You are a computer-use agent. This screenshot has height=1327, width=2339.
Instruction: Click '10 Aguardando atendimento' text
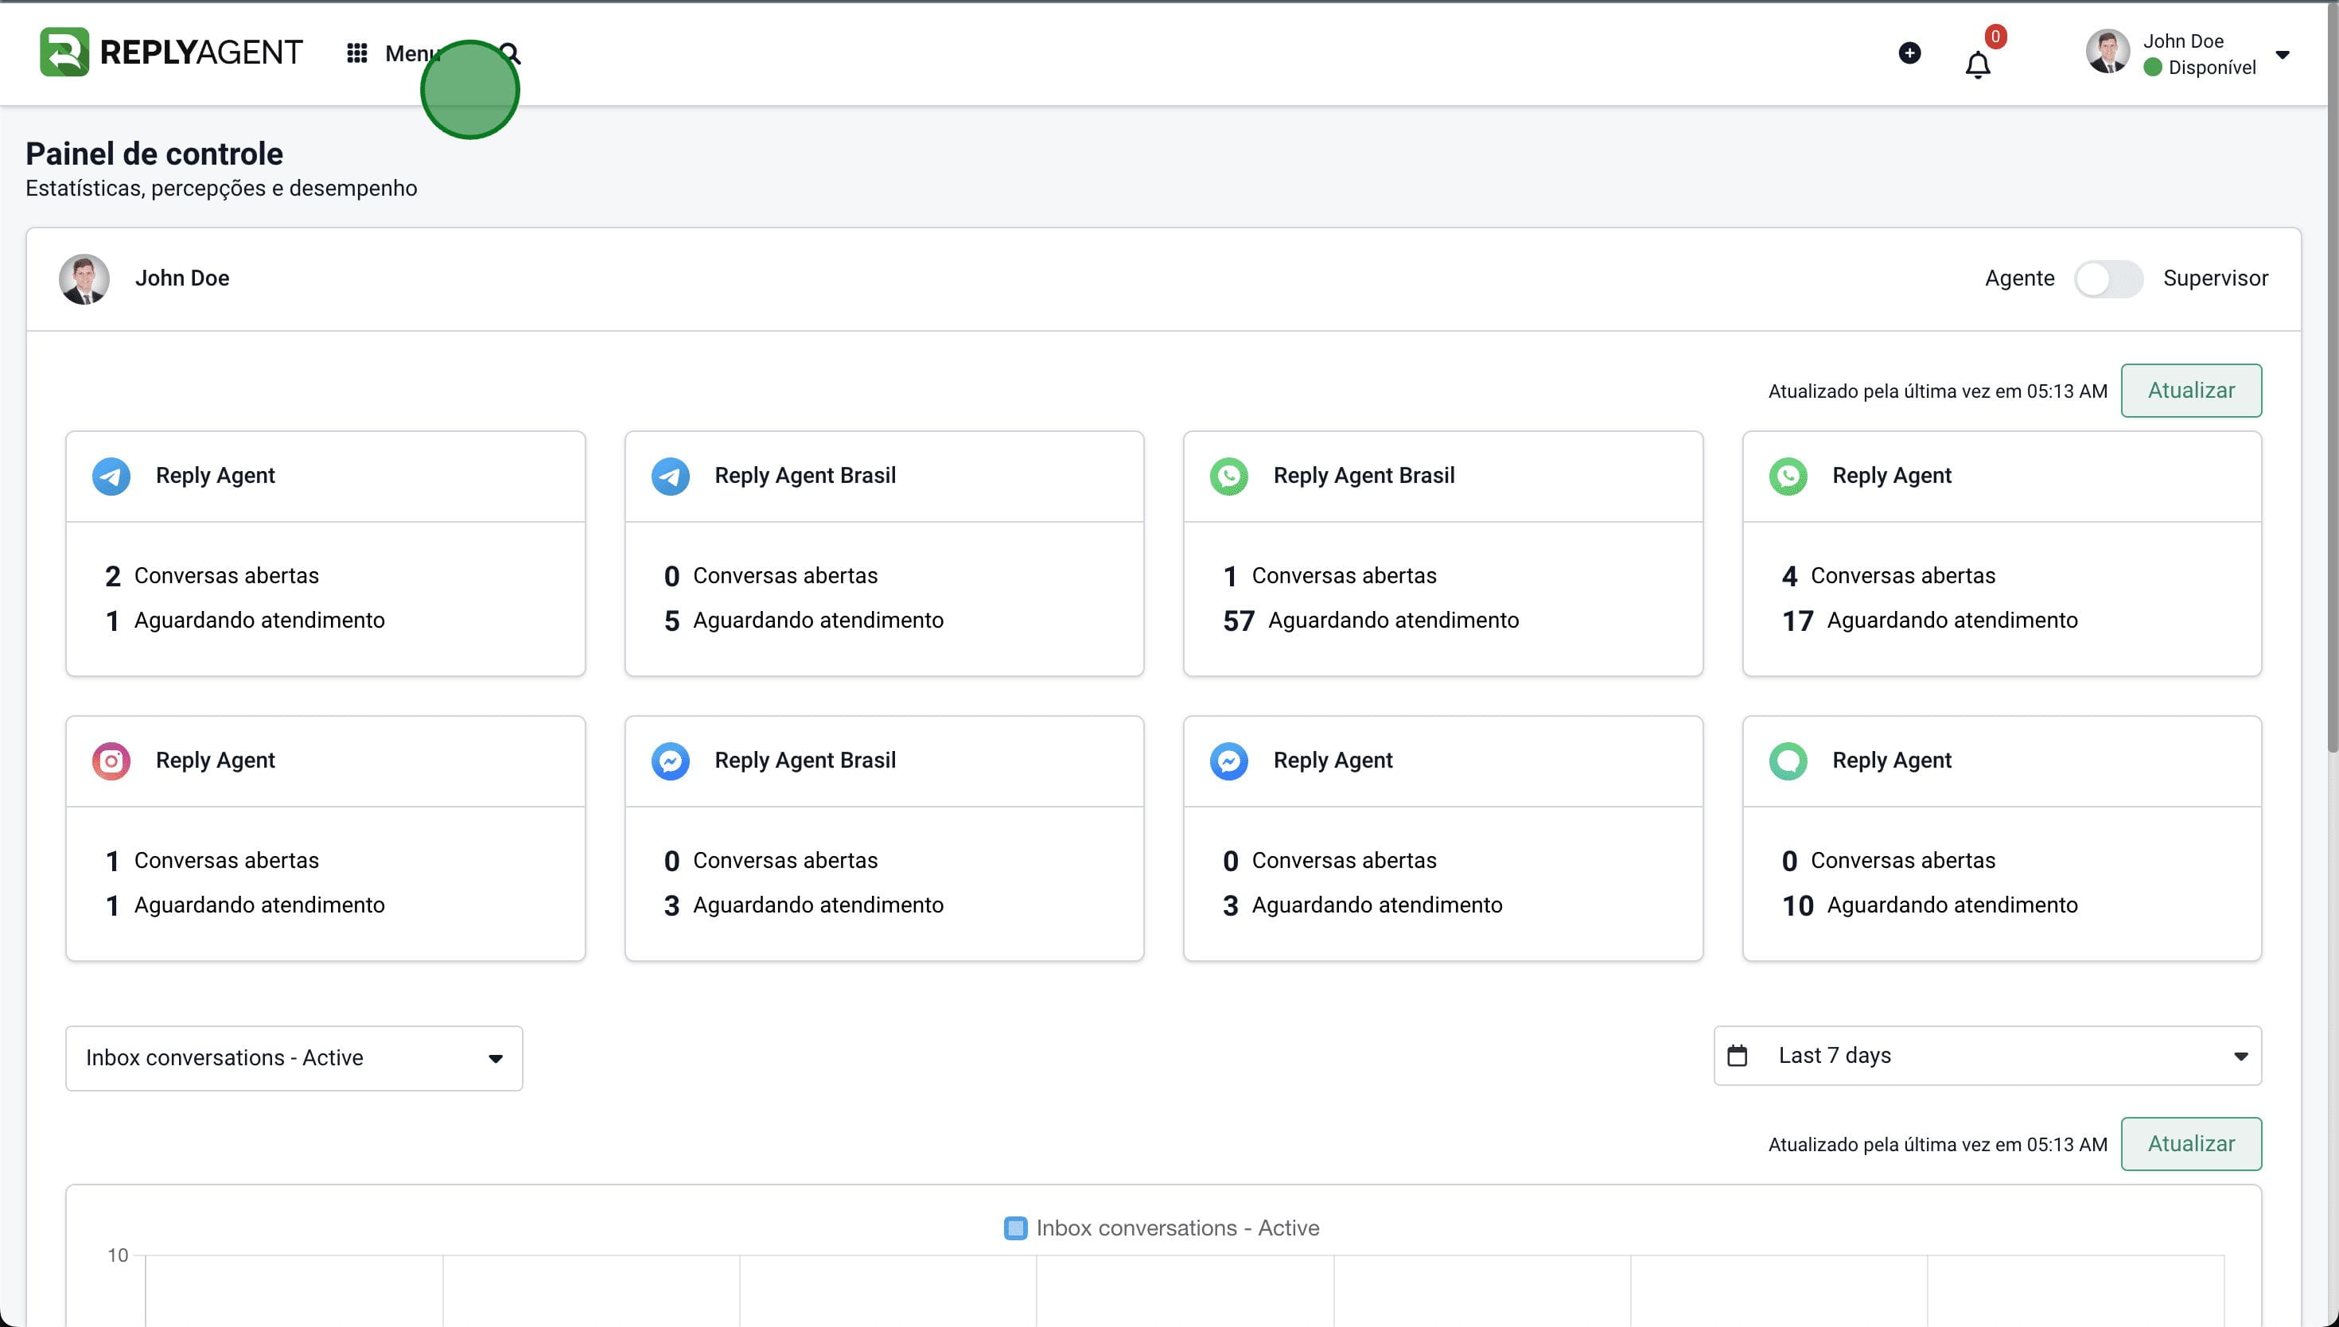pos(1930,905)
